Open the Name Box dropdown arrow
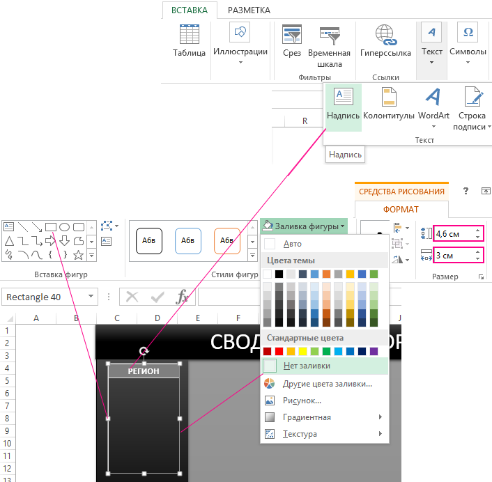 click(91, 297)
